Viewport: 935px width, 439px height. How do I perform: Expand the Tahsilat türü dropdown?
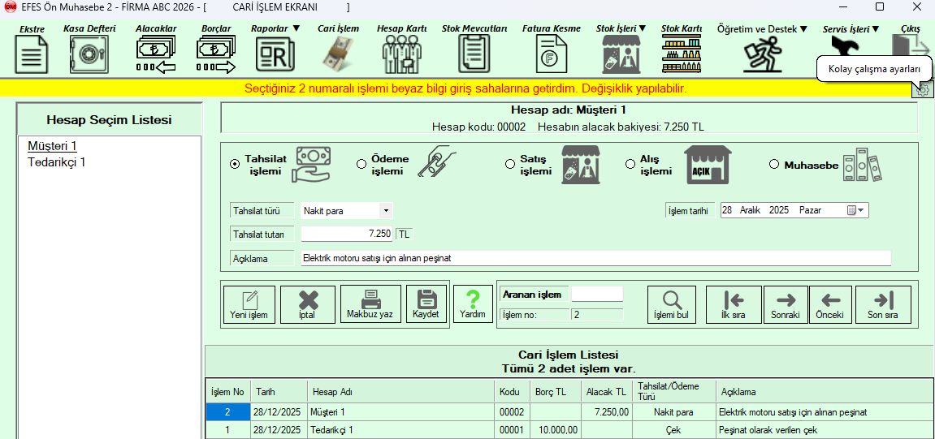[386, 211]
